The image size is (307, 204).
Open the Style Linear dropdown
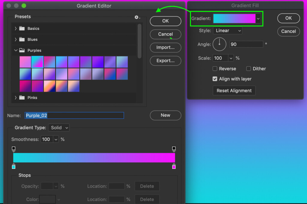[228, 31]
